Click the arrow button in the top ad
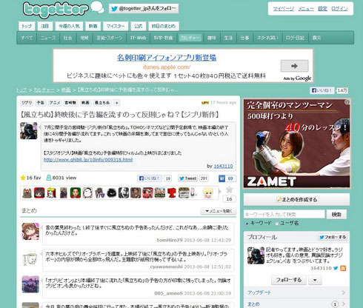The image size is (363, 308). point(294,66)
